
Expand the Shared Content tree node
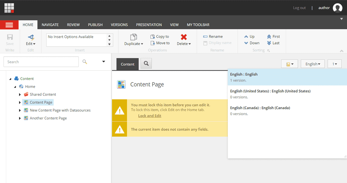[20, 94]
